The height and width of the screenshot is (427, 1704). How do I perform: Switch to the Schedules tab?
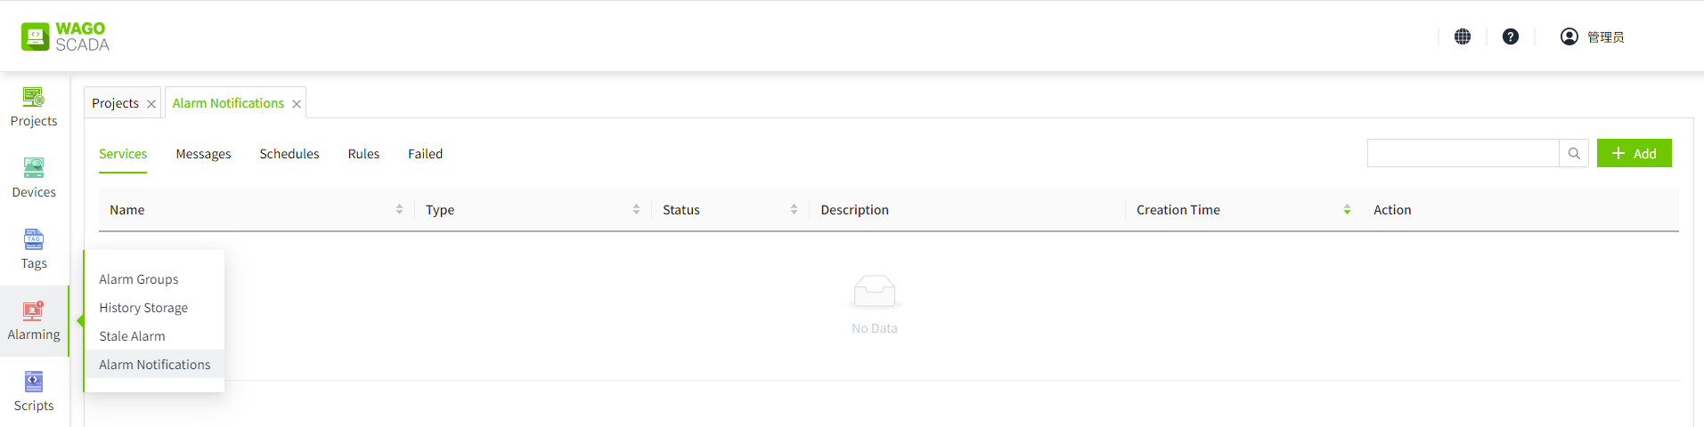pyautogui.click(x=289, y=154)
